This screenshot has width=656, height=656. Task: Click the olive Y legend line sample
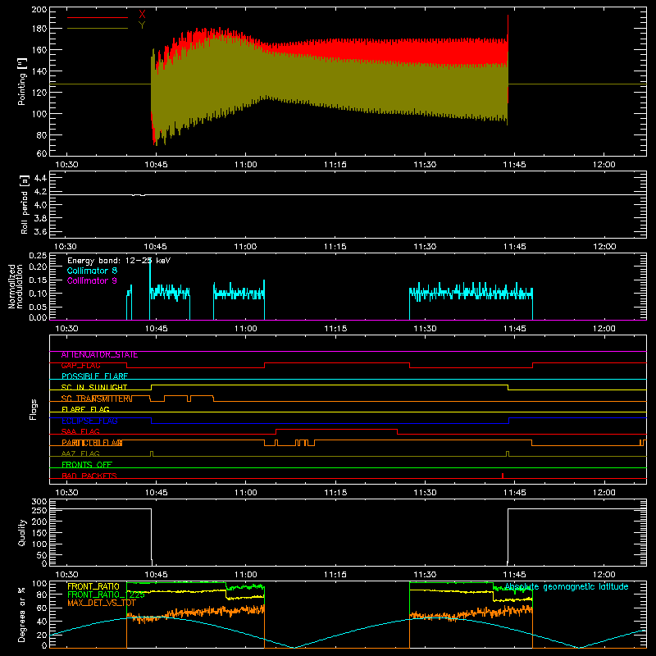tap(98, 29)
